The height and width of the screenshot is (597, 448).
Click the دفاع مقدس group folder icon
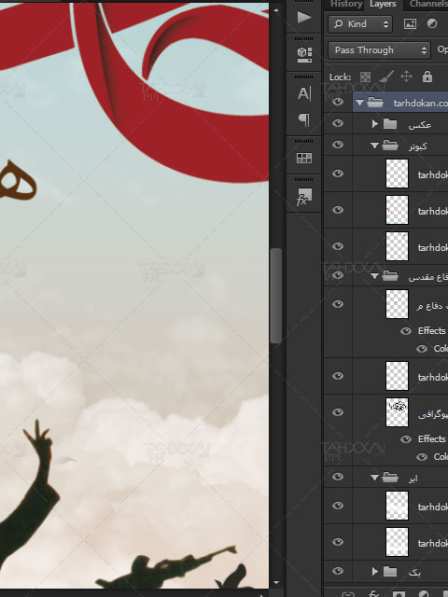coord(390,275)
